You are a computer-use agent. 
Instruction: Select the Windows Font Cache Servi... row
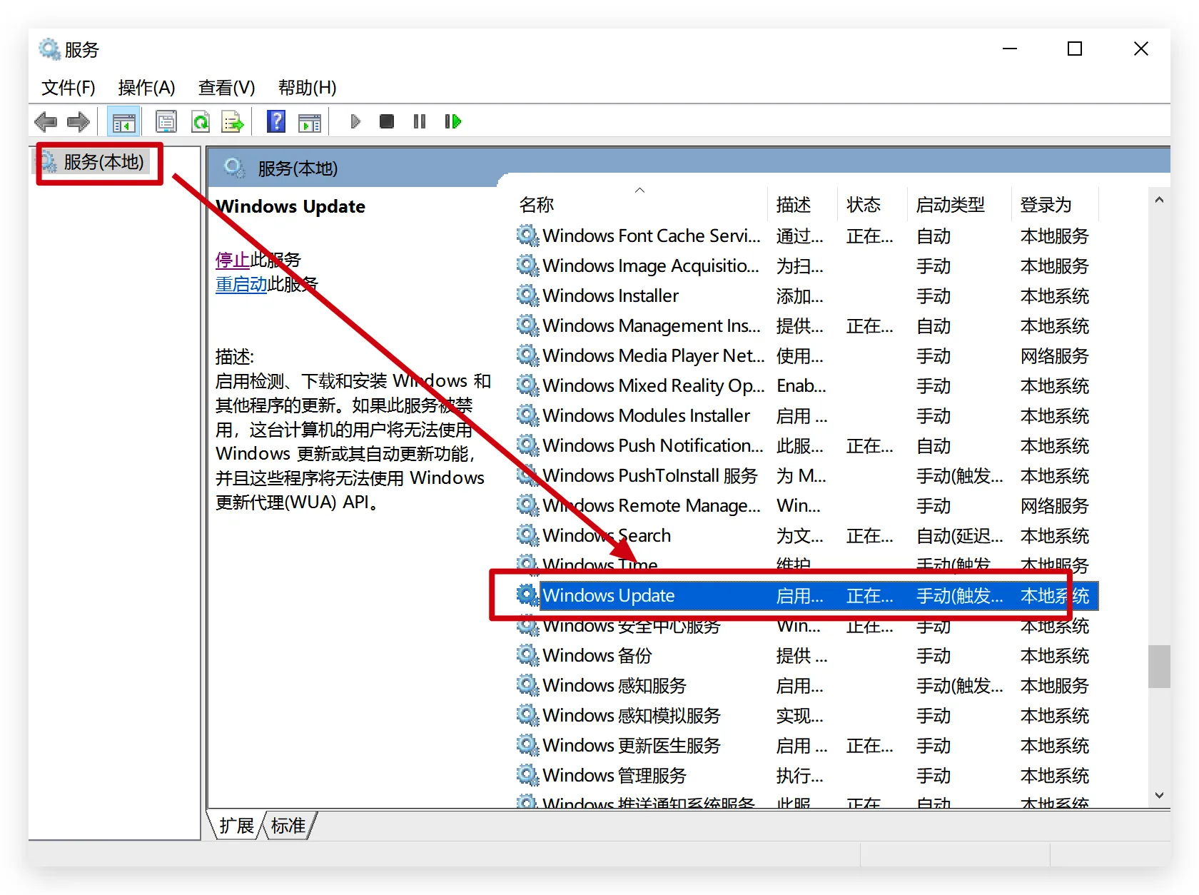(806, 236)
